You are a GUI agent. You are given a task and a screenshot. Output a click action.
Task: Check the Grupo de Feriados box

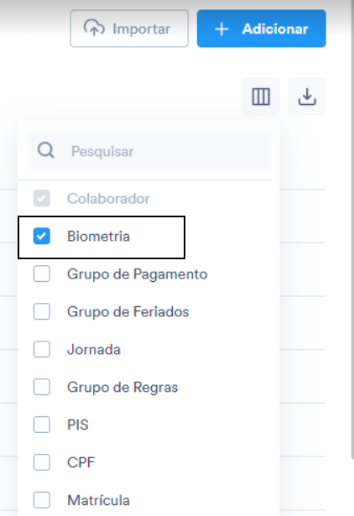coord(42,311)
